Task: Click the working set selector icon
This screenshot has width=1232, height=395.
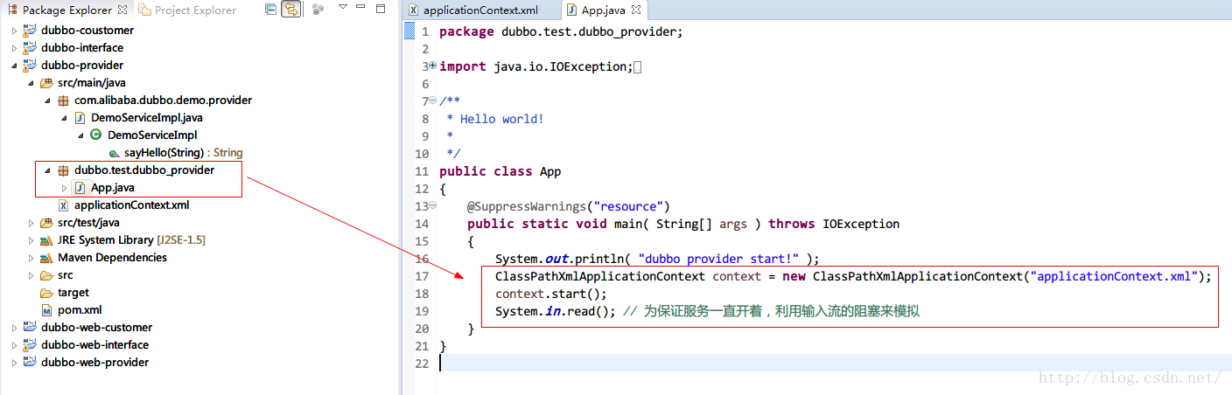Action: [318, 10]
